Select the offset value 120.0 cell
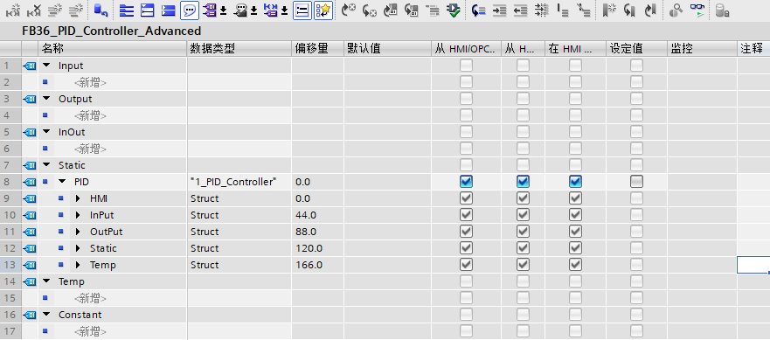770x340 pixels. [317, 248]
